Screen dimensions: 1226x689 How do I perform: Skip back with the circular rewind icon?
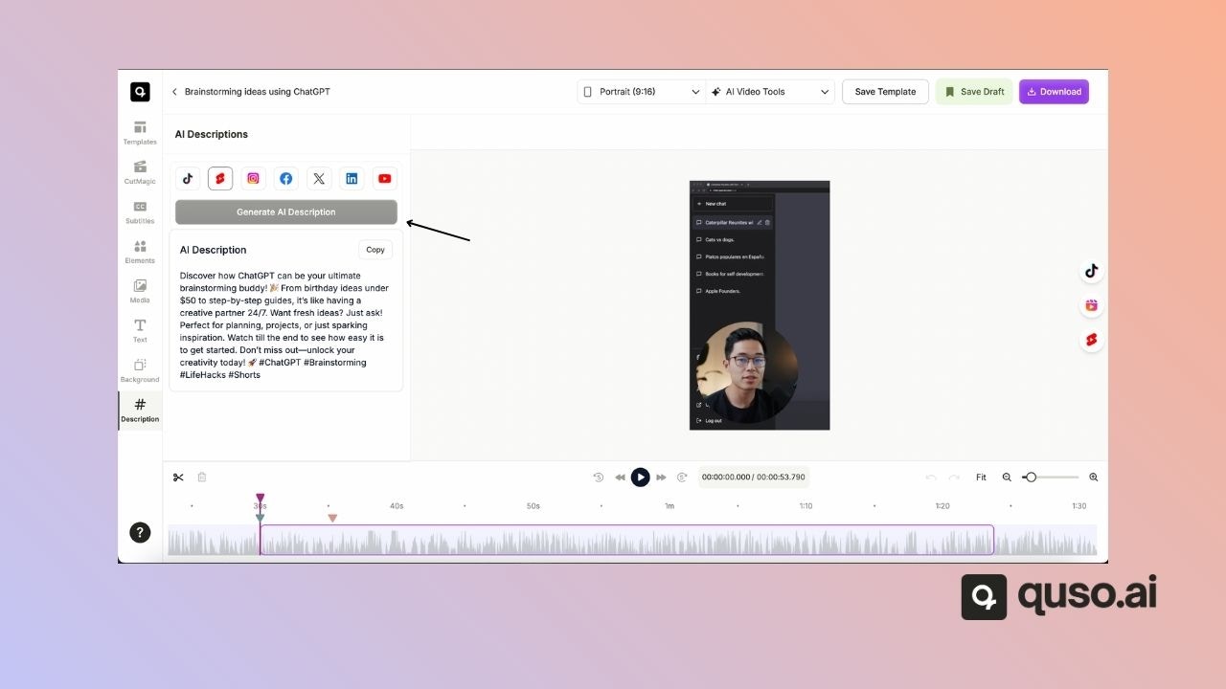pos(599,477)
